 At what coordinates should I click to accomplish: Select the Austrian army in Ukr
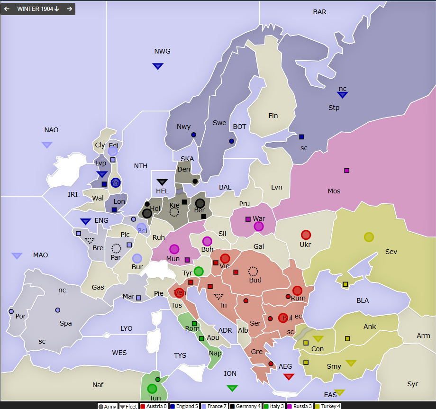(x=306, y=235)
